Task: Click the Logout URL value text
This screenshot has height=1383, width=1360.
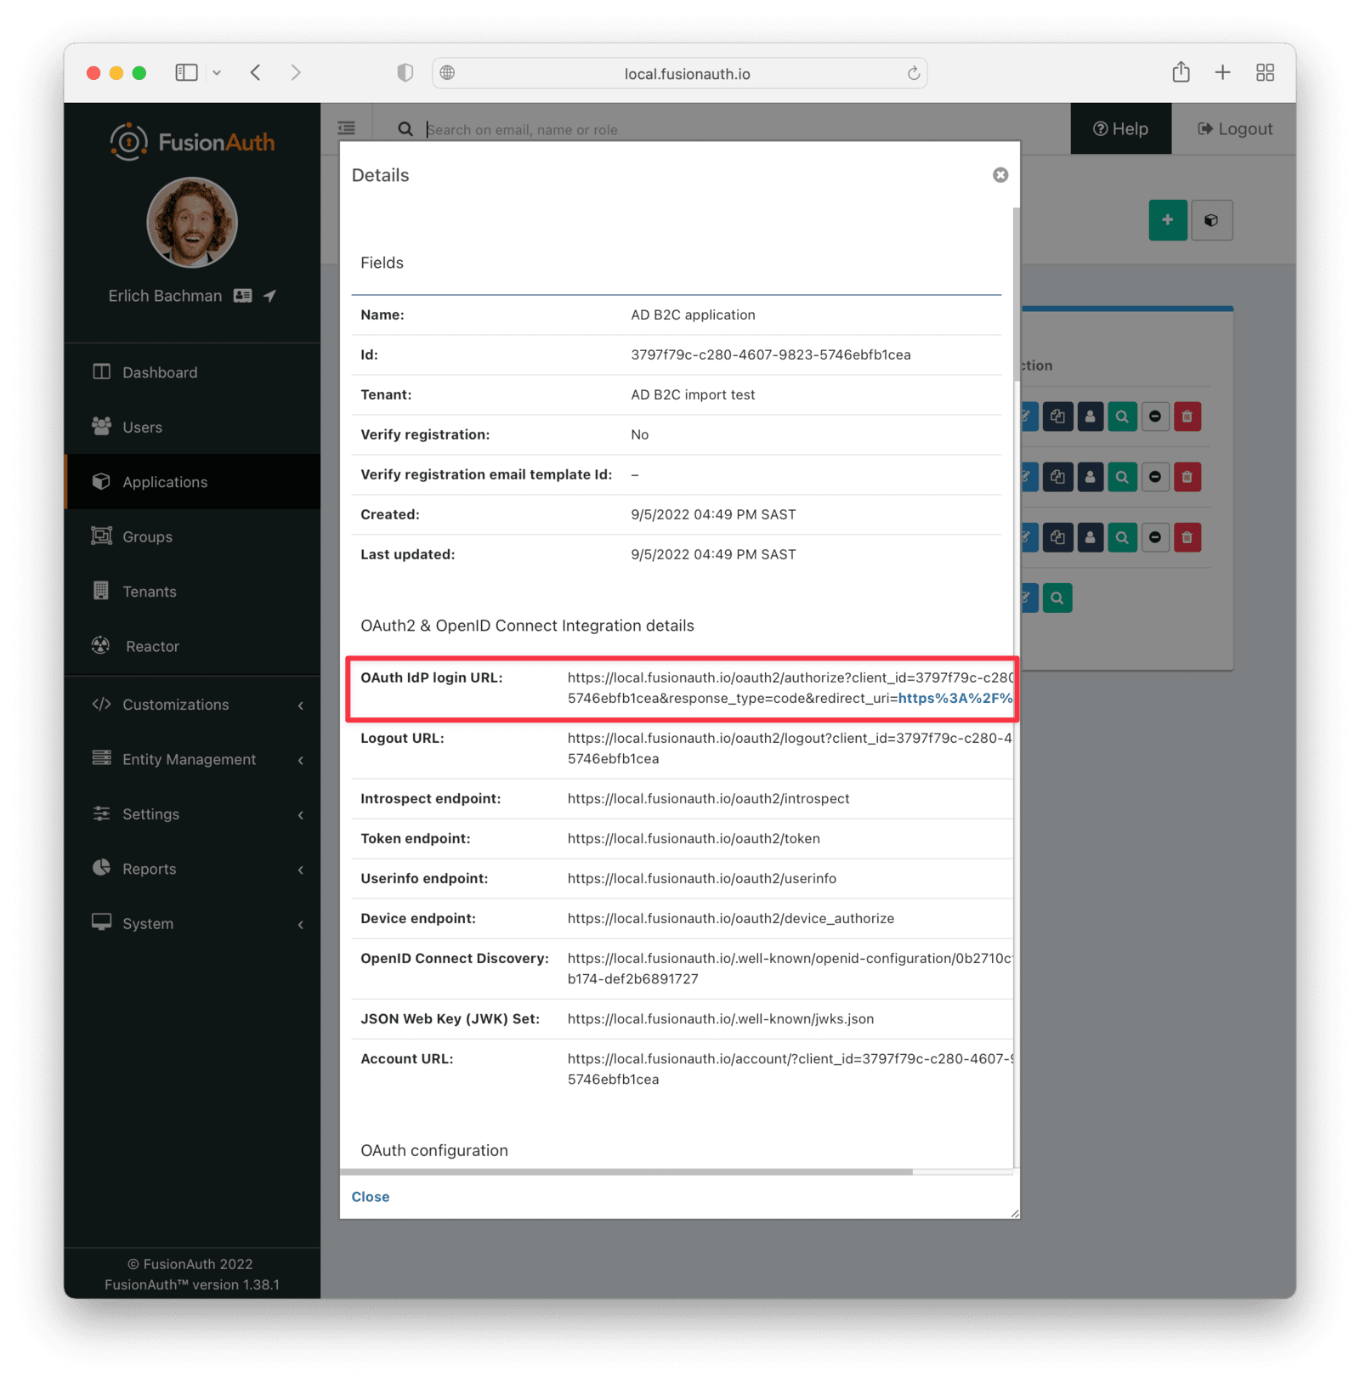Action: 790,748
